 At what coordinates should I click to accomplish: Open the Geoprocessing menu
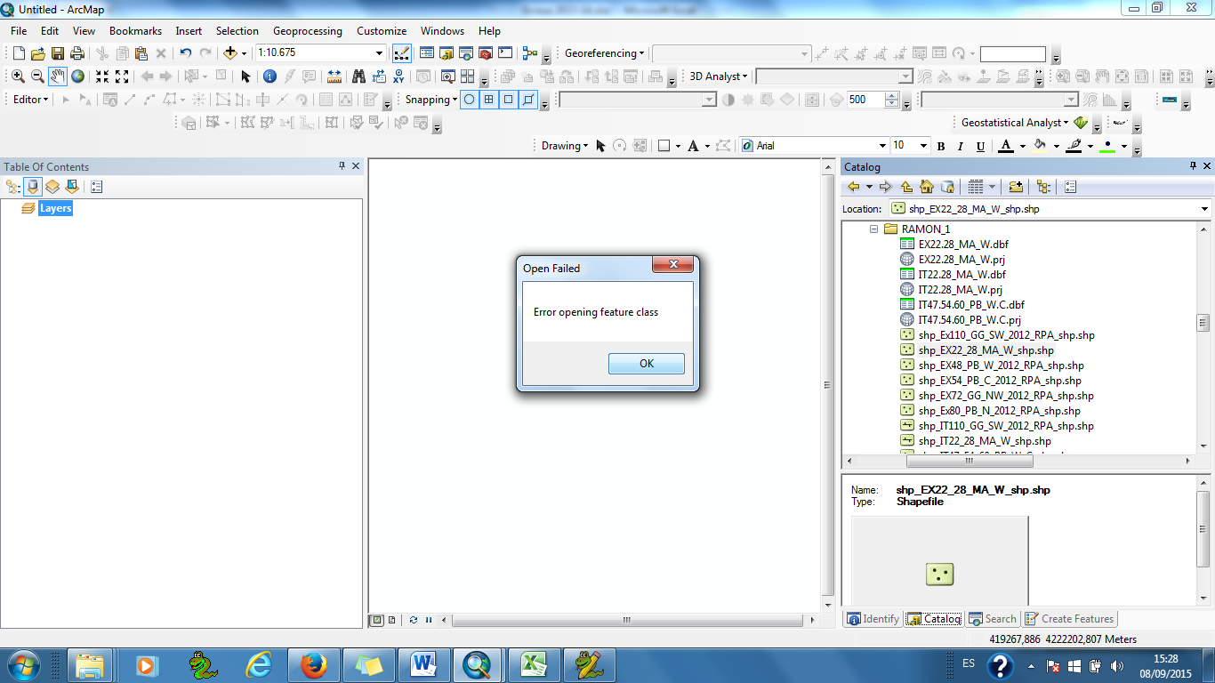[308, 30]
